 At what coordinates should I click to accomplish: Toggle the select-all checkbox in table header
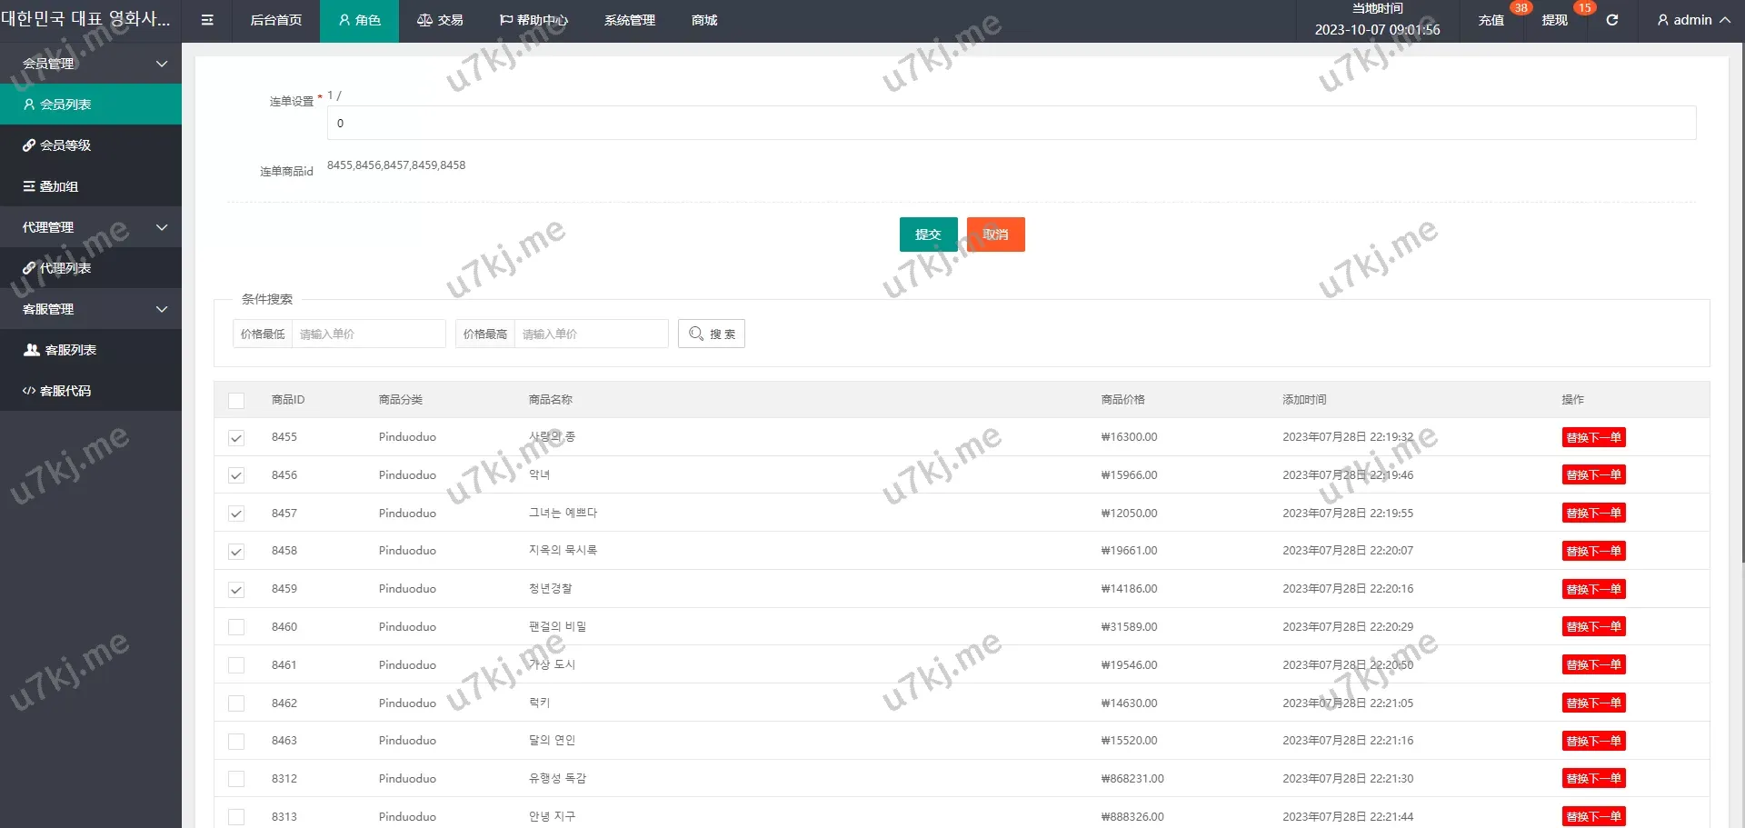pyautogui.click(x=236, y=400)
